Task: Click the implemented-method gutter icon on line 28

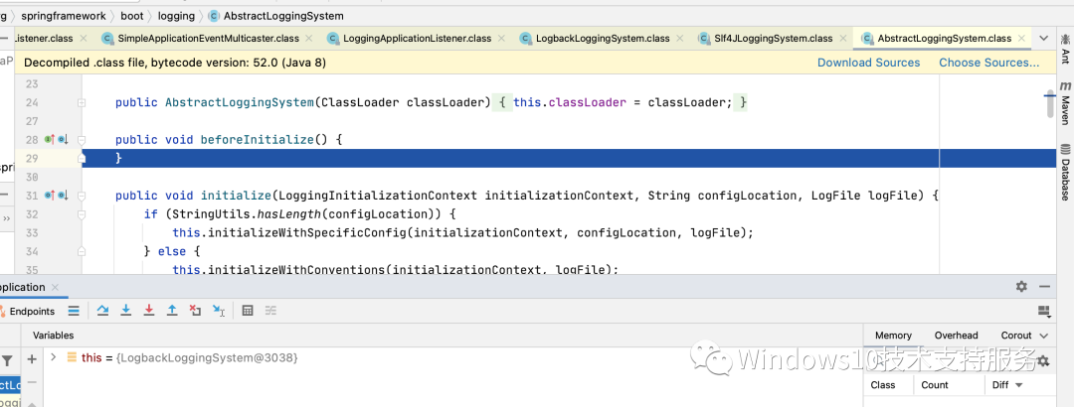Action: (x=50, y=140)
